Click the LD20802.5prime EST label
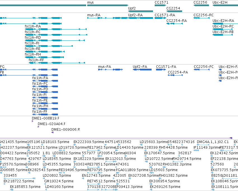The height and width of the screenshot is (191, 238). [57, 176]
